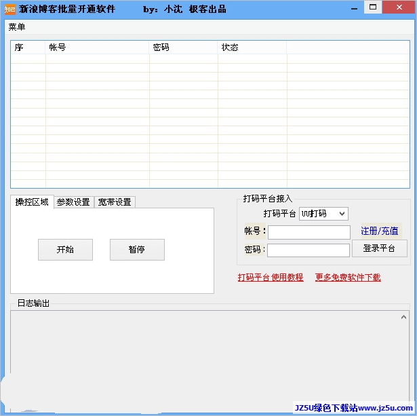Open the 注册/充值 link
417x416 pixels.
380,231
